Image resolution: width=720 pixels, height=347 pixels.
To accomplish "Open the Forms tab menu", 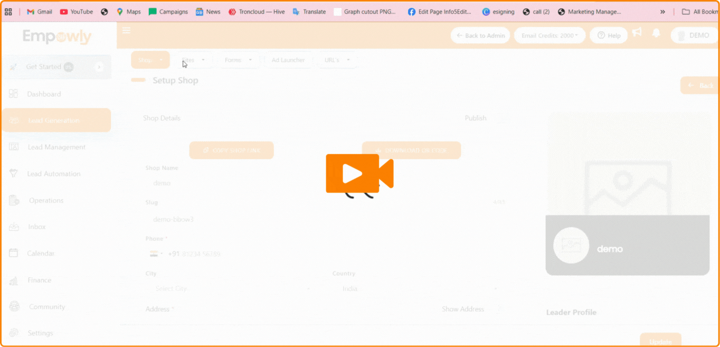I will 238,60.
